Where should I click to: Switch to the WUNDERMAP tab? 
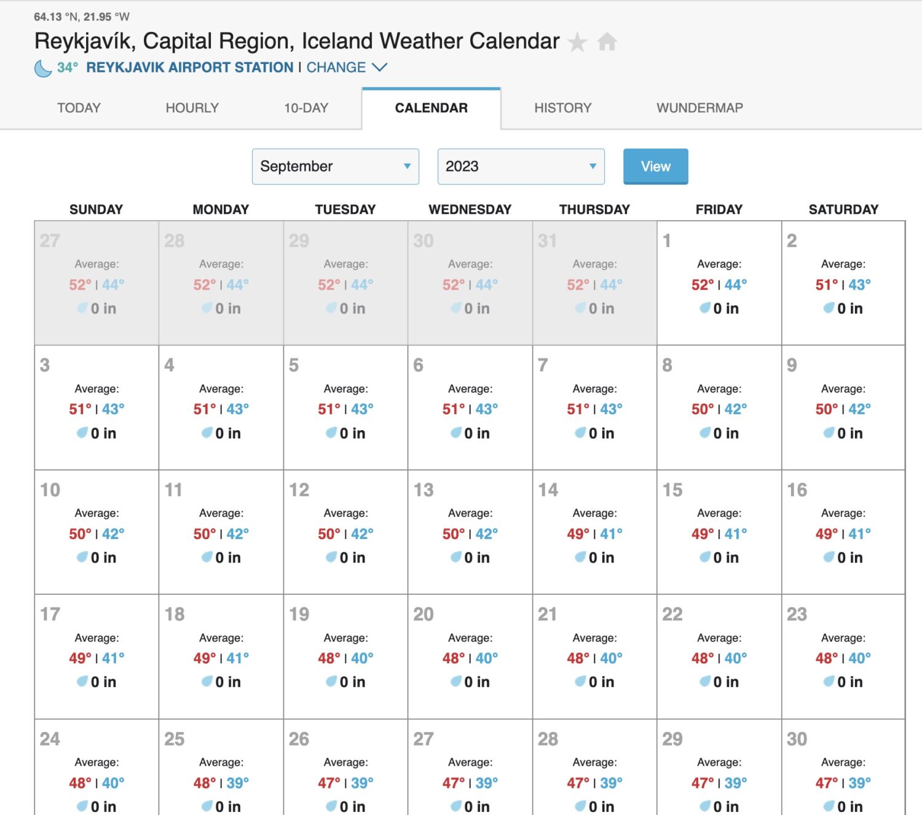pos(700,108)
